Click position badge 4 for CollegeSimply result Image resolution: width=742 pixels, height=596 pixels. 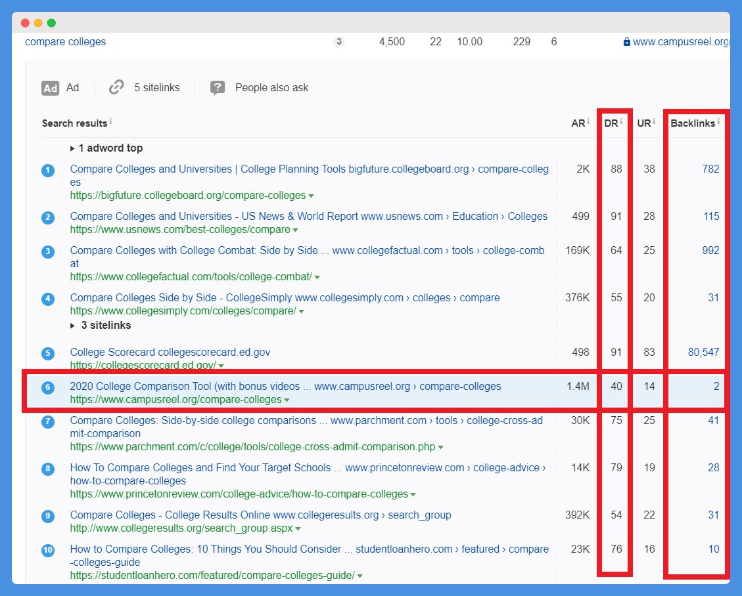coord(48,299)
